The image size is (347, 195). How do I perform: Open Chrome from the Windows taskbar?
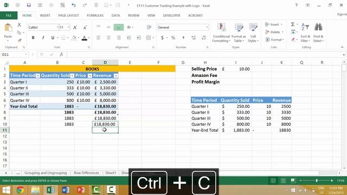click(21, 190)
